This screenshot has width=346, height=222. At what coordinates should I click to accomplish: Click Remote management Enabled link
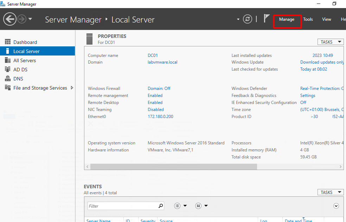[x=155, y=96]
